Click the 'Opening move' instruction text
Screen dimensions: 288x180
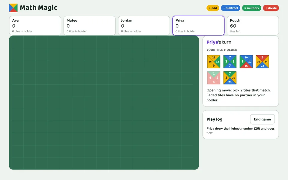click(x=238, y=95)
